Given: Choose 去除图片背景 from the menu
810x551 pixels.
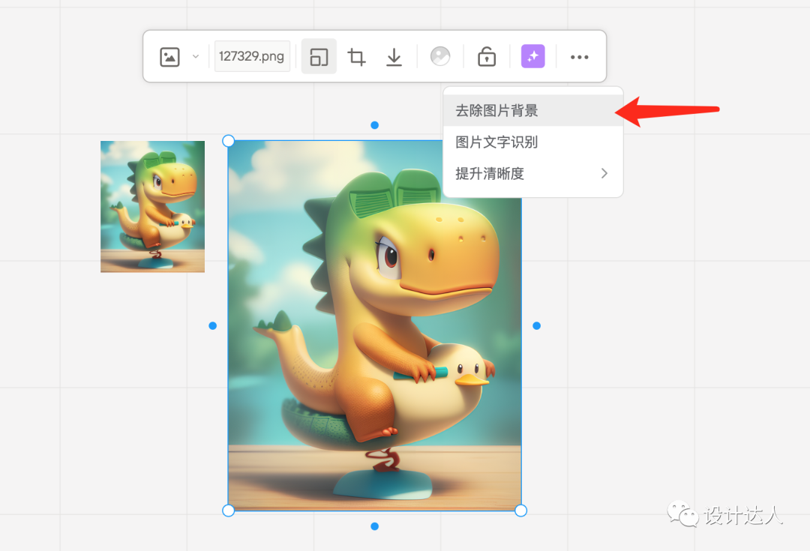Looking at the screenshot, I should tap(496, 111).
